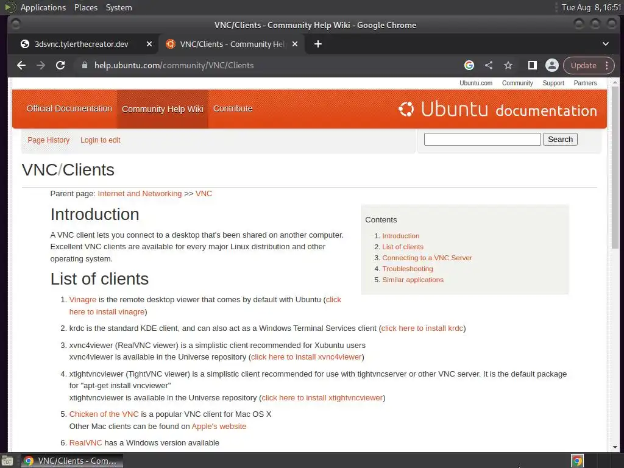Click the scrollbar up arrow
Screen dimensions: 624x468
pos(615,82)
